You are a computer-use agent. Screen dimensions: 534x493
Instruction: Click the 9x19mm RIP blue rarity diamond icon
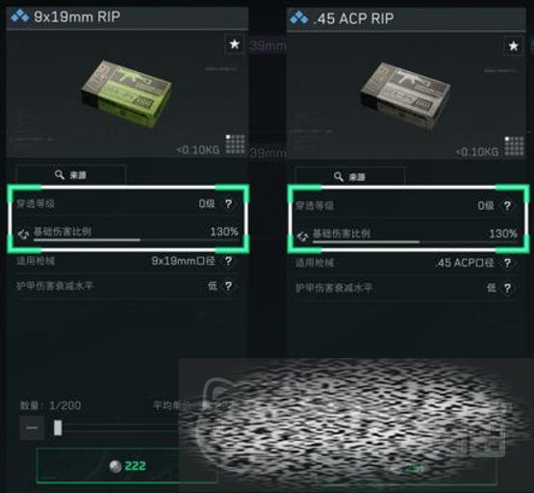[19, 16]
